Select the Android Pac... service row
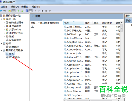The height and width of the screenshot is (101, 132). [x=92, y=61]
